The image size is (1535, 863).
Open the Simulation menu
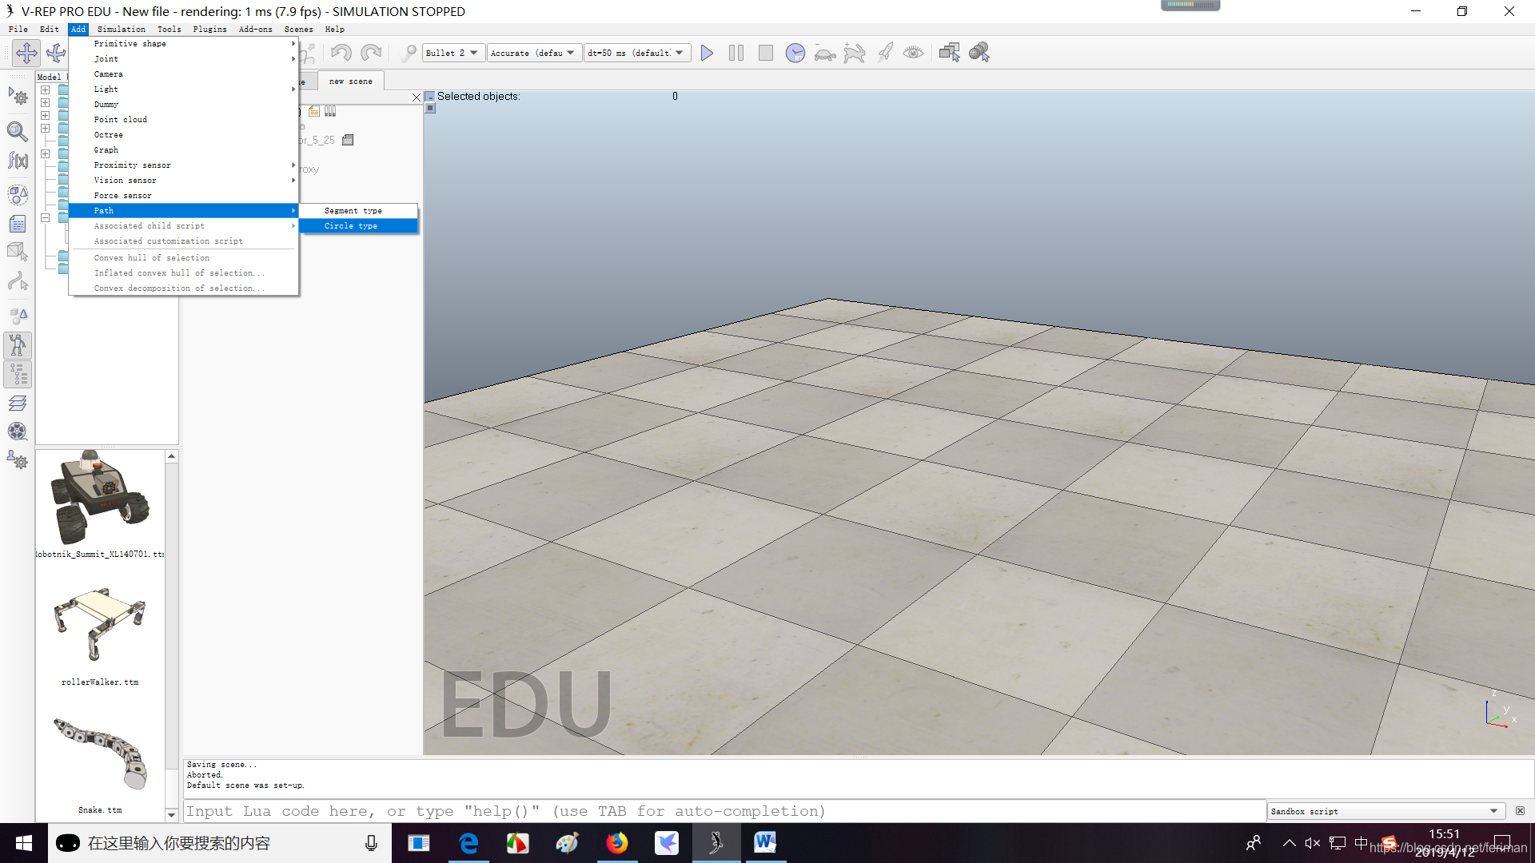(122, 29)
